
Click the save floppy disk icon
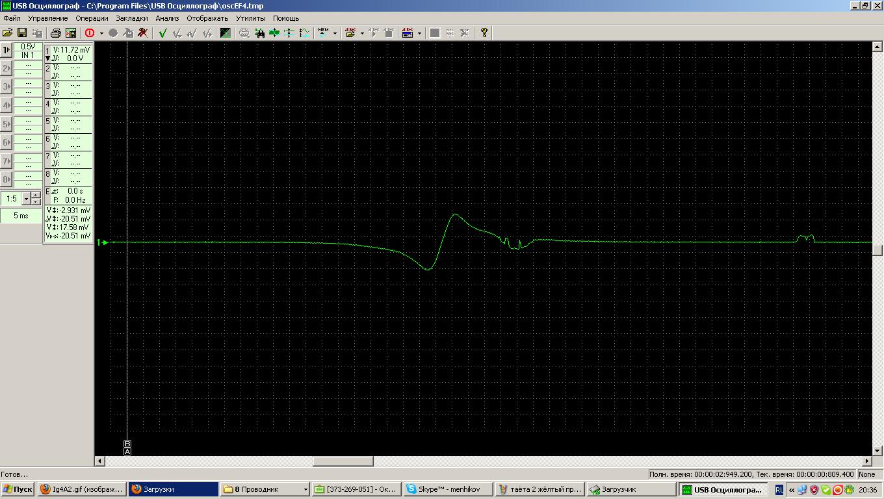click(22, 32)
